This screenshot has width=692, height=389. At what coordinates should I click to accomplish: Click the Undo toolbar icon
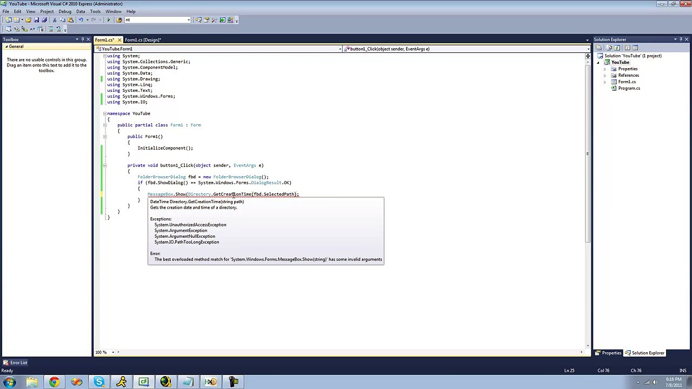[81, 20]
